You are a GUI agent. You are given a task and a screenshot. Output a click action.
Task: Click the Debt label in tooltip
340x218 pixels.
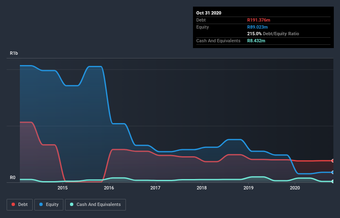201,20
